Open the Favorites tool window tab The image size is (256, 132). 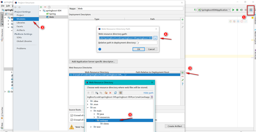click(x=2, y=113)
